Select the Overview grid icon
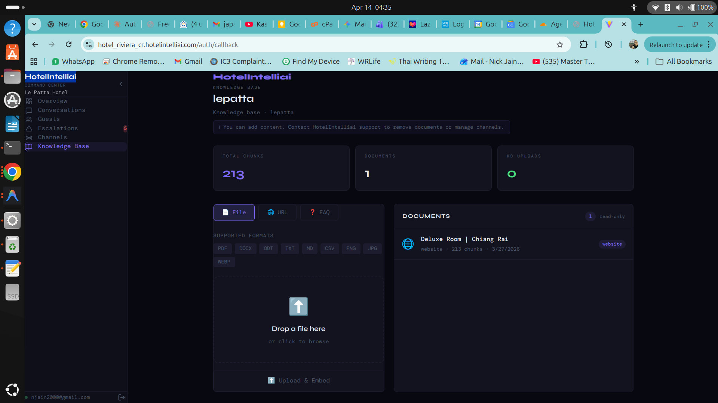The width and height of the screenshot is (718, 403). [x=29, y=101]
